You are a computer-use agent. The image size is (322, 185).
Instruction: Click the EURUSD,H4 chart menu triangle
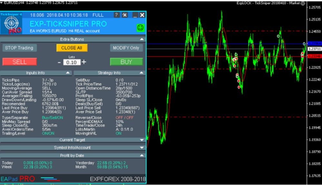1,3
